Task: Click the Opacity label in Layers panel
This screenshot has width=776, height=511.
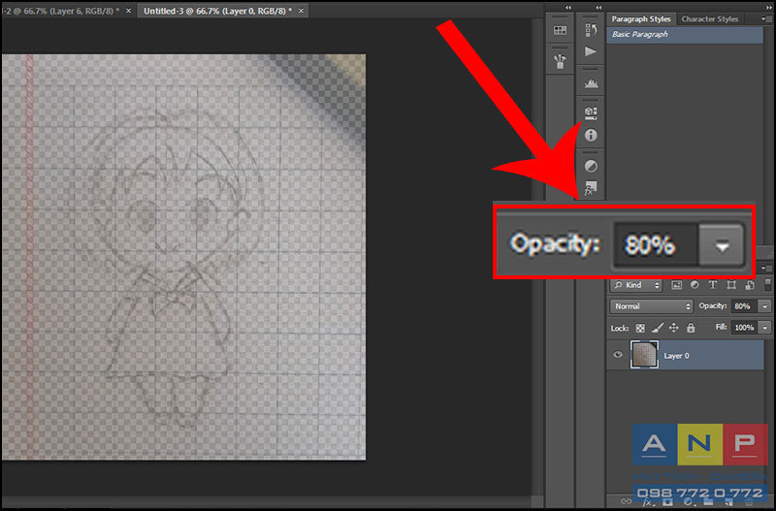Action: 713,306
